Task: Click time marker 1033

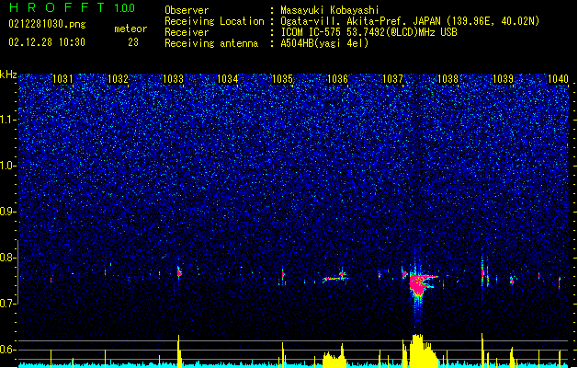Action: click(x=173, y=78)
